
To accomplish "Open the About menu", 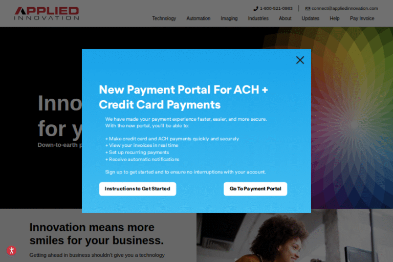I will [x=285, y=18].
